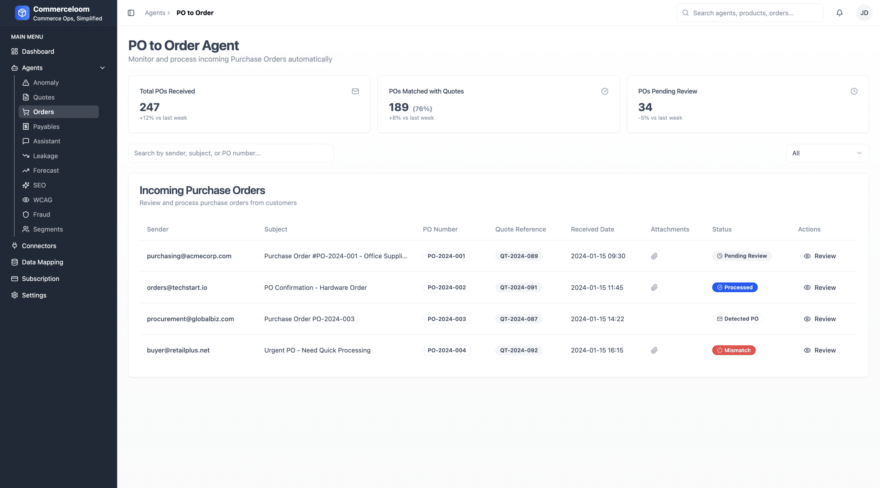Open the All status filter dropdown
Viewport: 880px width, 488px height.
pyautogui.click(x=827, y=153)
